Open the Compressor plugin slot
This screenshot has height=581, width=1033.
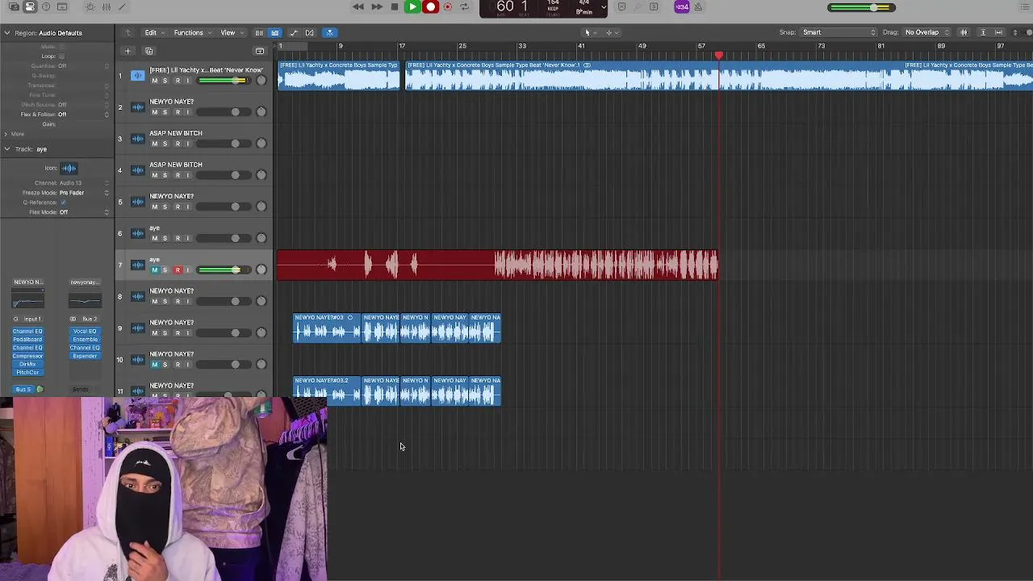27,356
